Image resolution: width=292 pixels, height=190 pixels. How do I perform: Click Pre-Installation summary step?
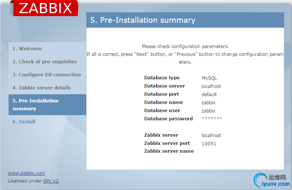(35, 105)
